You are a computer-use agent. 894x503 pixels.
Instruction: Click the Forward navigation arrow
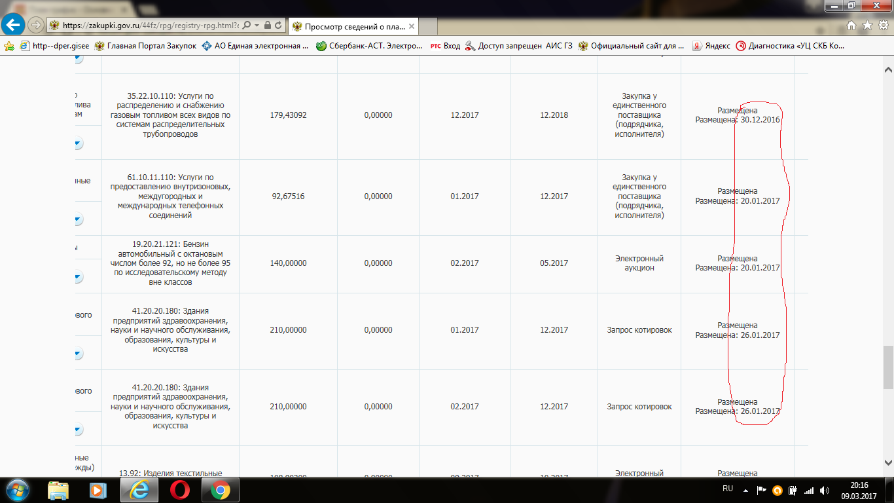pyautogui.click(x=36, y=25)
